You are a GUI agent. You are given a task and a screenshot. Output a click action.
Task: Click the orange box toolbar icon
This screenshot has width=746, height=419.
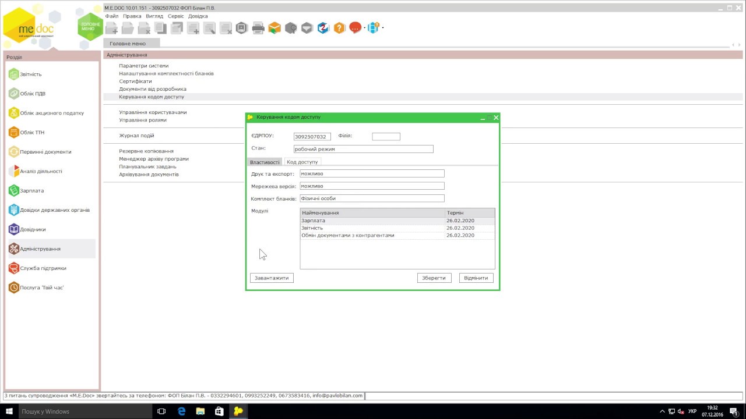pos(275,28)
